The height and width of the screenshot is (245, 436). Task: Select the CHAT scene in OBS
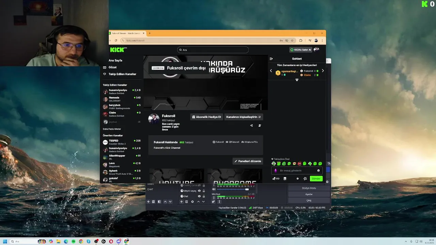pos(150,190)
